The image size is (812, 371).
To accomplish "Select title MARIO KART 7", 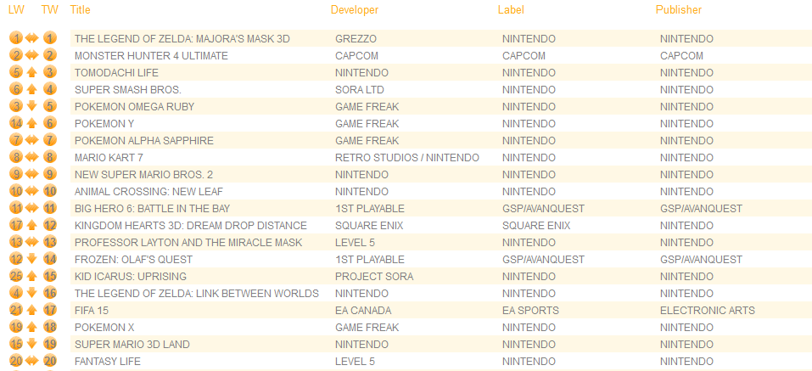I will (109, 158).
